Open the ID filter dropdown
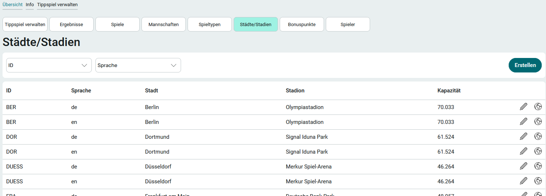546x196 pixels. click(x=49, y=65)
